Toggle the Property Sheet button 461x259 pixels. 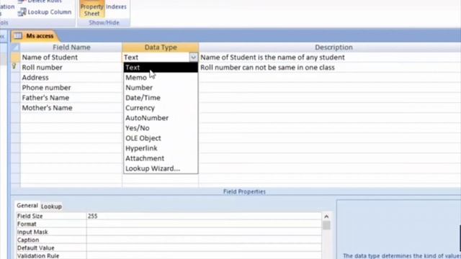[91, 9]
